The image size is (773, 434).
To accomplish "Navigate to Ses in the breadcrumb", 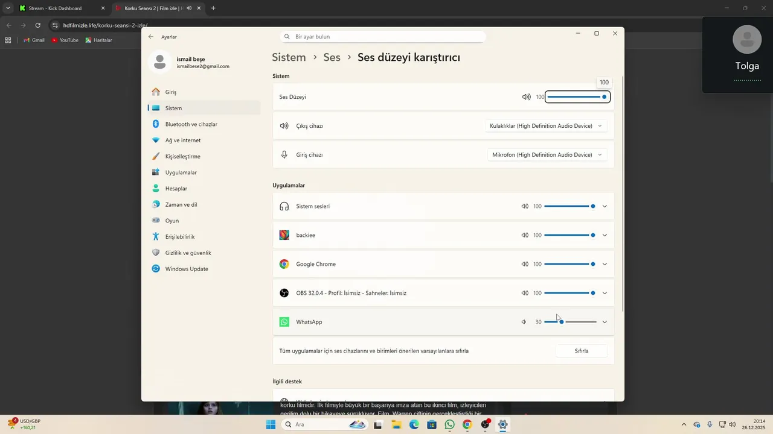I will (332, 57).
